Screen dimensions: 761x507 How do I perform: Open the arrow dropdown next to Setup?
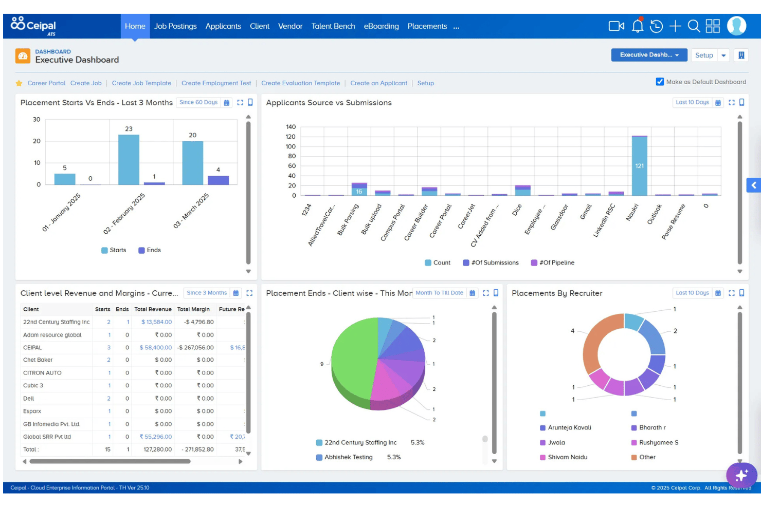[x=723, y=55]
